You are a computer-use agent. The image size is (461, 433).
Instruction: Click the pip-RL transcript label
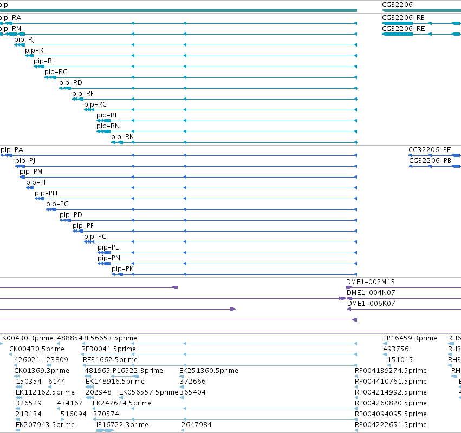(107, 115)
